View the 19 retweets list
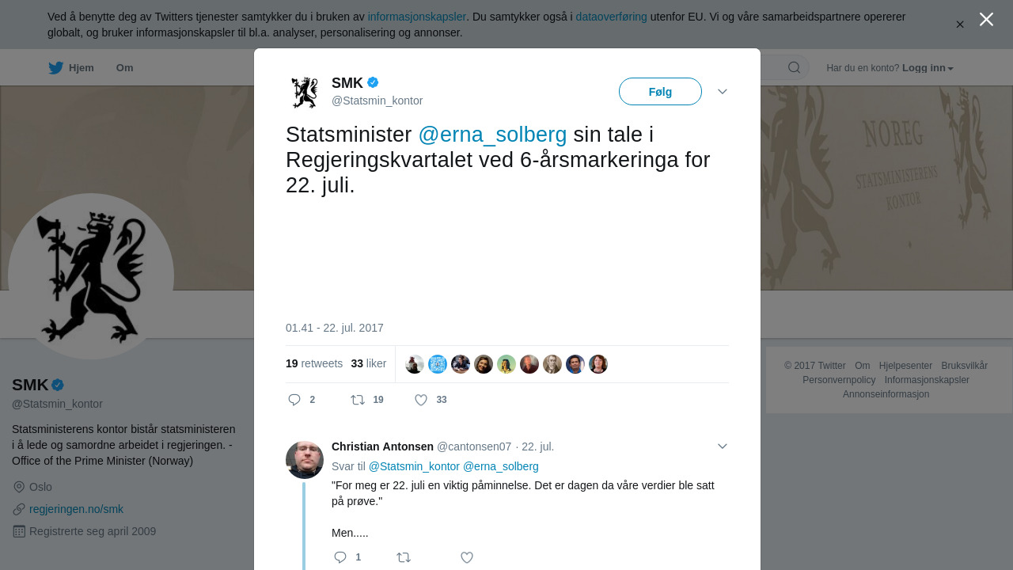Viewport: 1013px width, 570px height. click(x=314, y=363)
